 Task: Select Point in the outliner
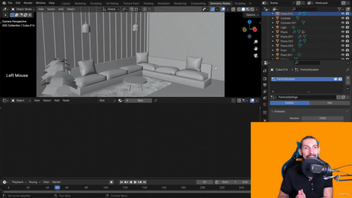click(284, 50)
